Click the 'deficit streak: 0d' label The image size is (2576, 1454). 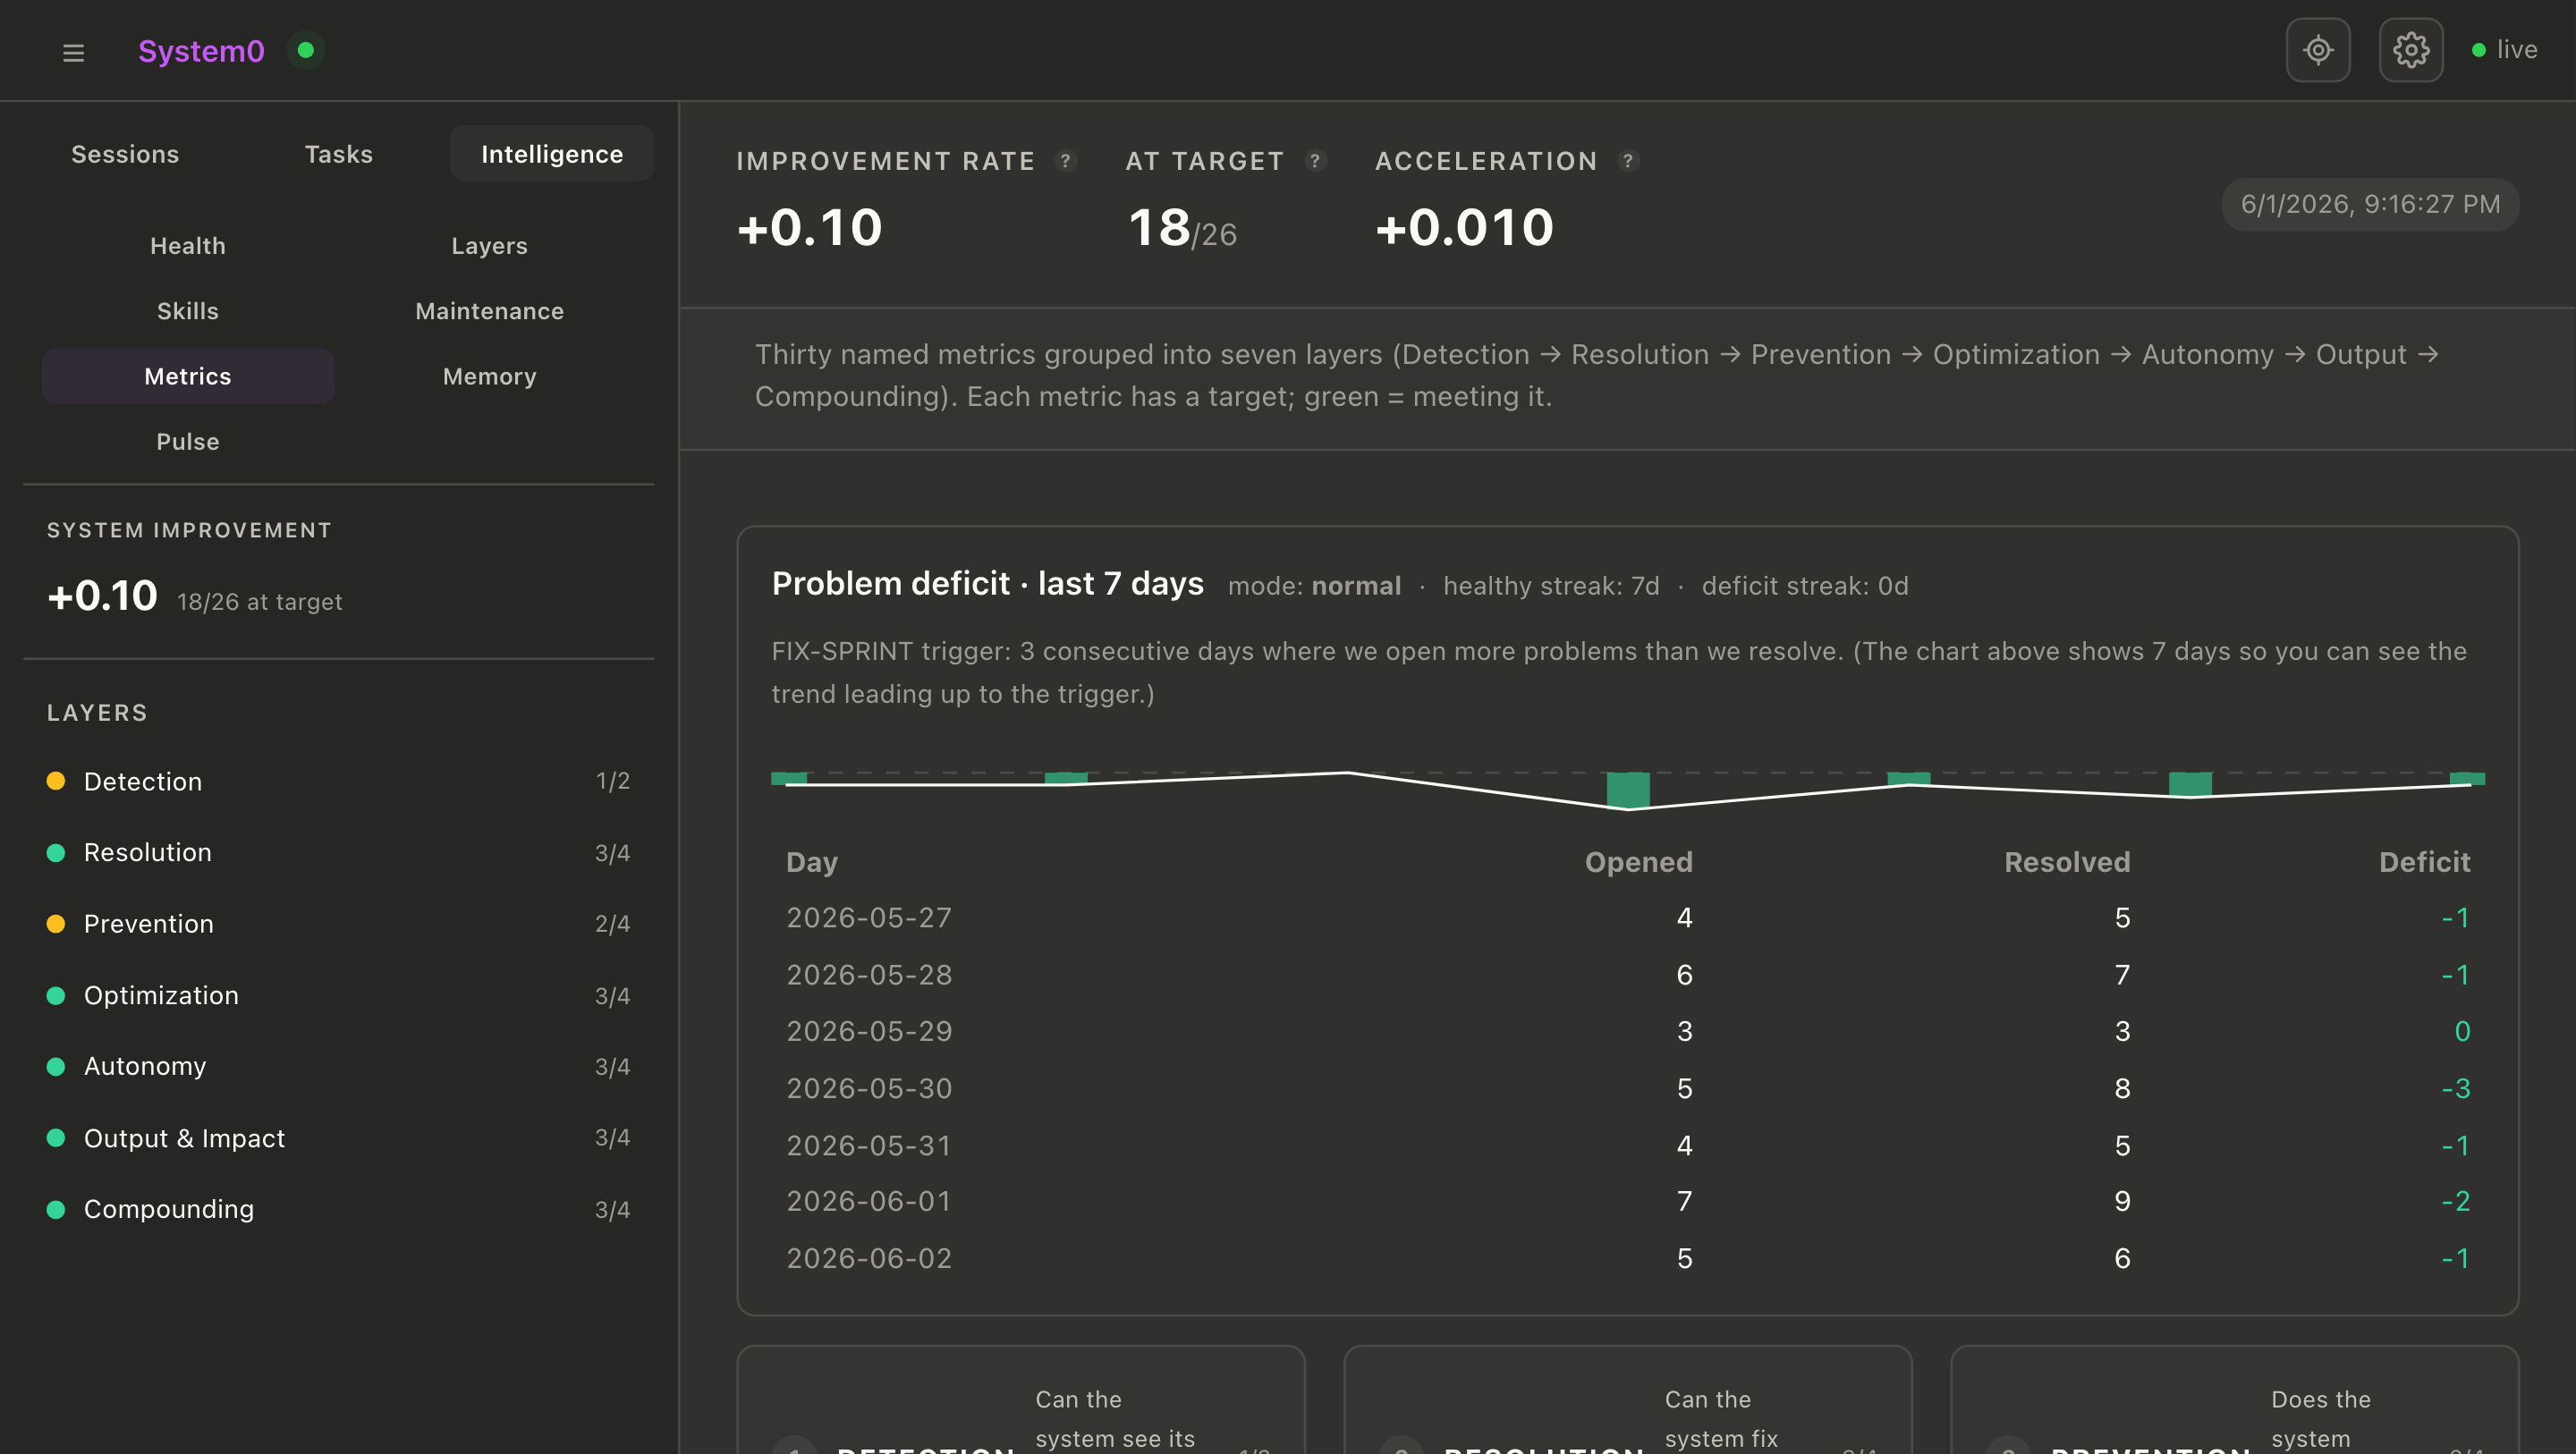tap(1805, 586)
